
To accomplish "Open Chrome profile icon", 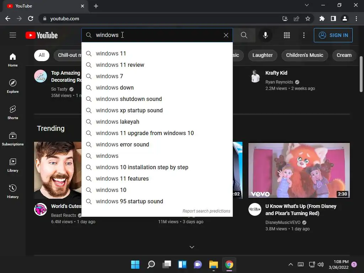I will [x=345, y=18].
